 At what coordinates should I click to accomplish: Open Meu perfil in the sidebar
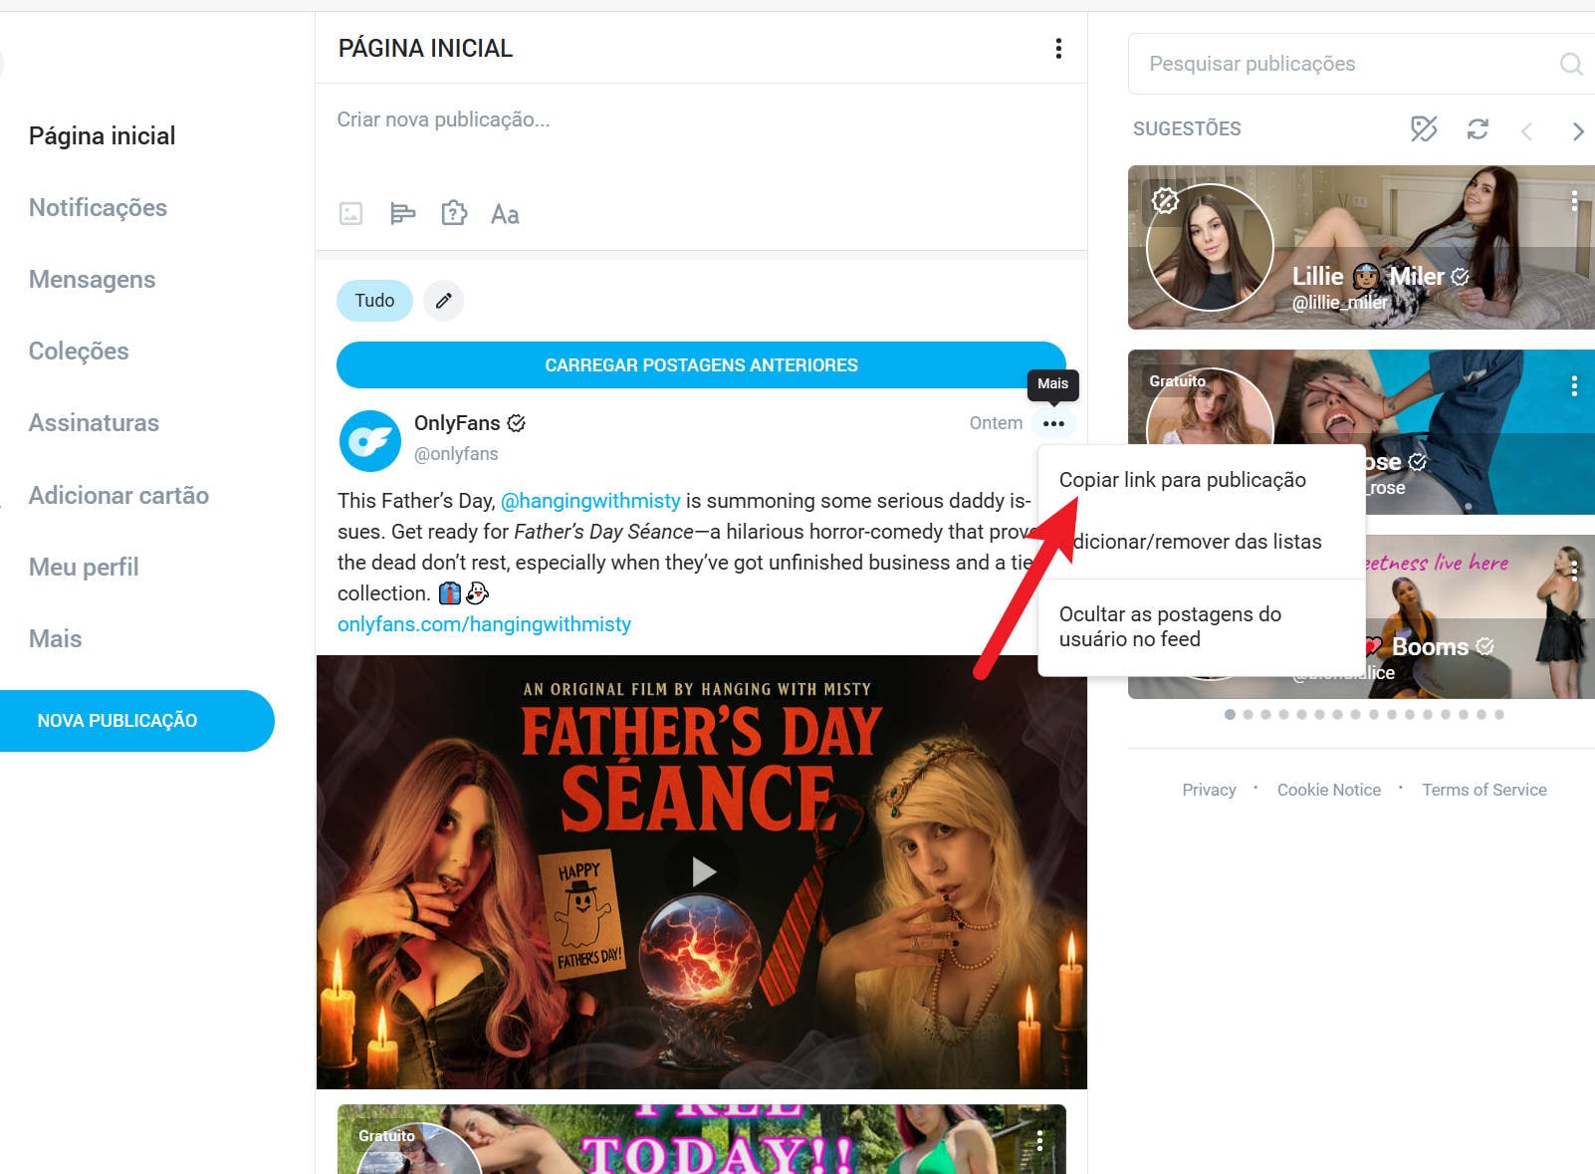pos(84,567)
